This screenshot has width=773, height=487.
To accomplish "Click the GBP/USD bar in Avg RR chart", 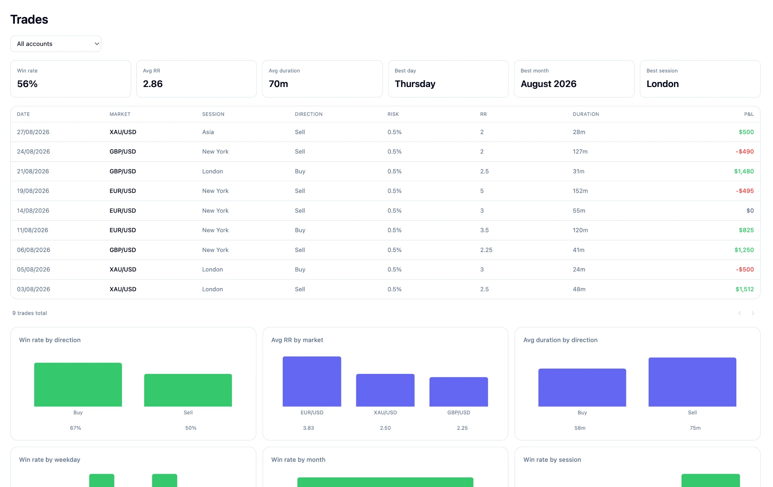I will coord(459,392).
